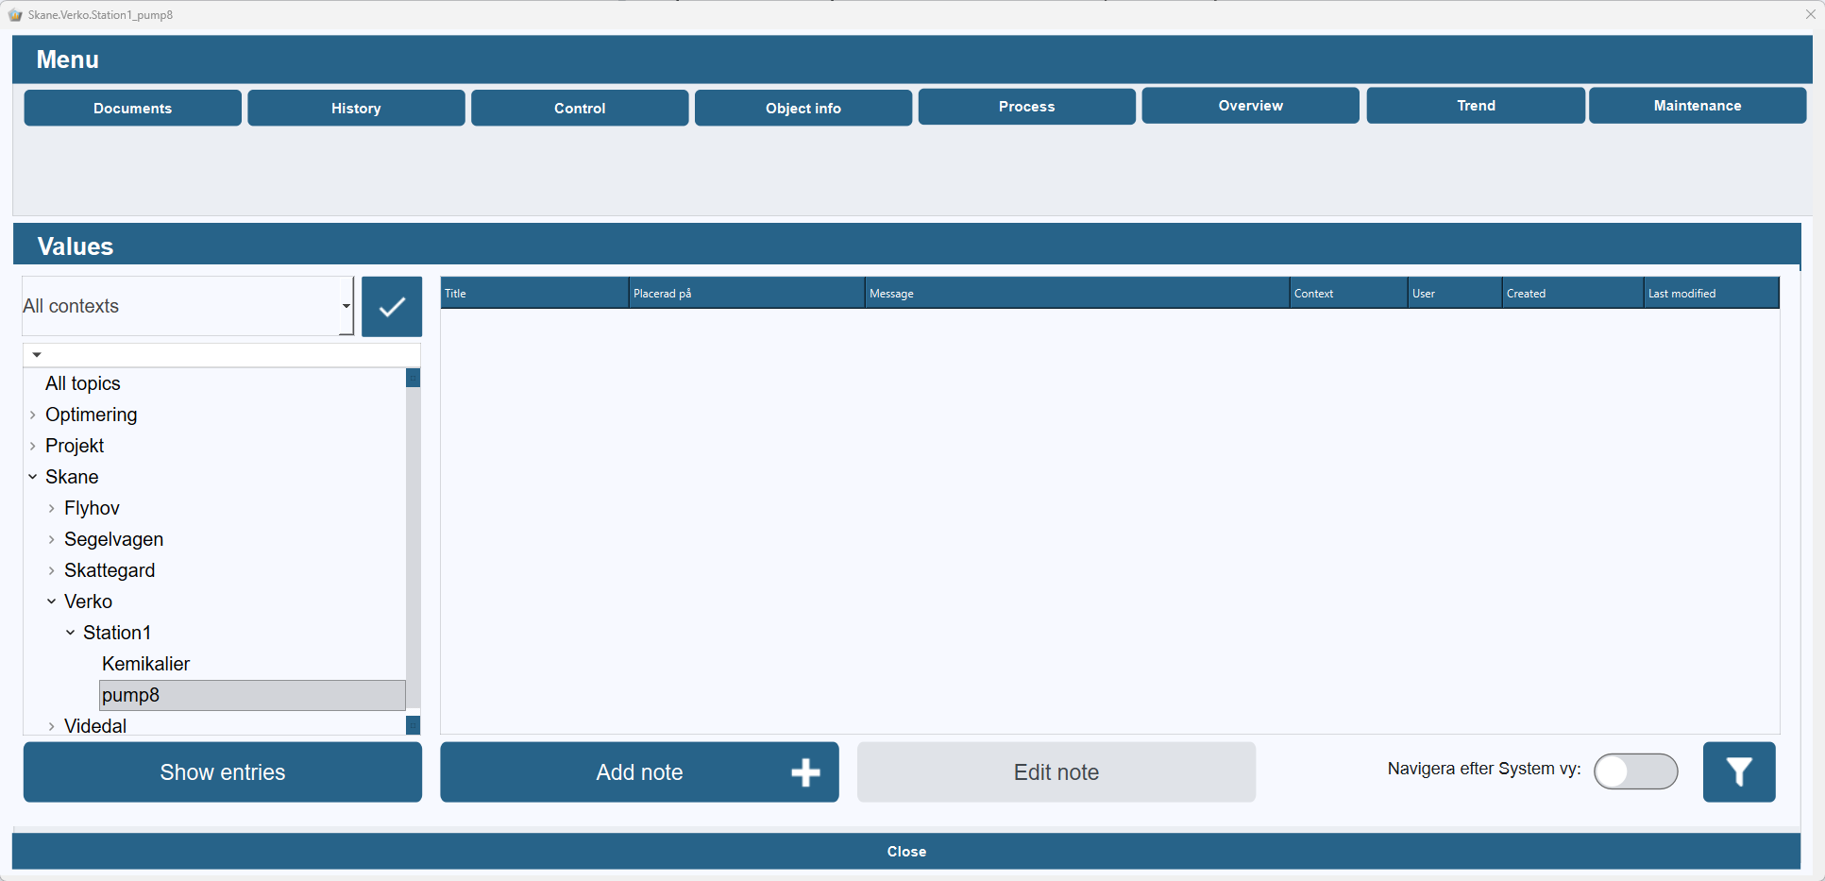Select Verko in the topic tree
Screen dimensions: 1825x881
tap(88, 601)
